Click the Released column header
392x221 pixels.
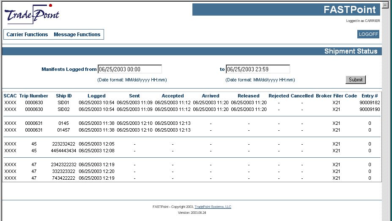249,96
